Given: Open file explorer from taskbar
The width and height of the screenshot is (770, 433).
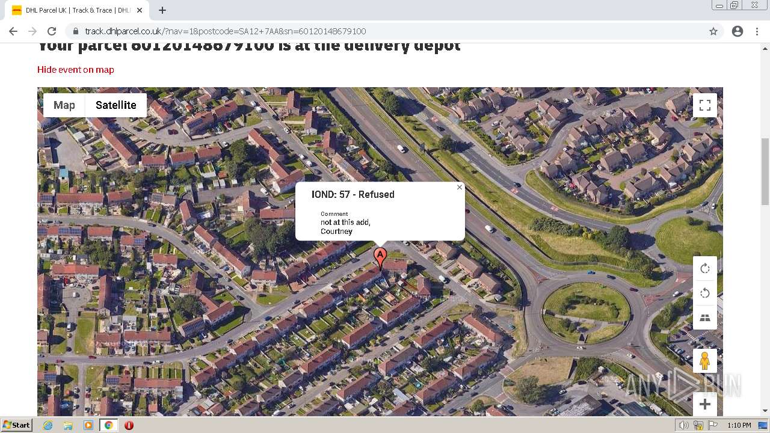Looking at the screenshot, I should click(68, 425).
